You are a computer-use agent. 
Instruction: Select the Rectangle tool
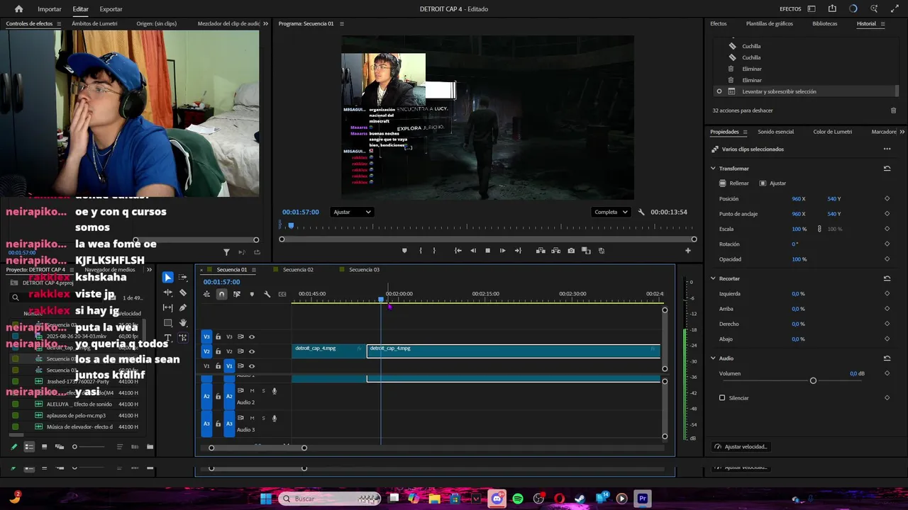[167, 323]
